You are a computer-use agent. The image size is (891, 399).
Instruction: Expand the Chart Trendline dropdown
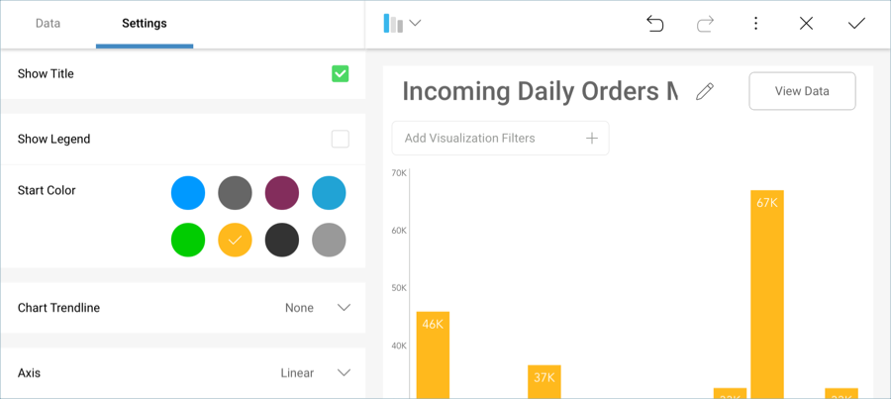pyautogui.click(x=344, y=308)
